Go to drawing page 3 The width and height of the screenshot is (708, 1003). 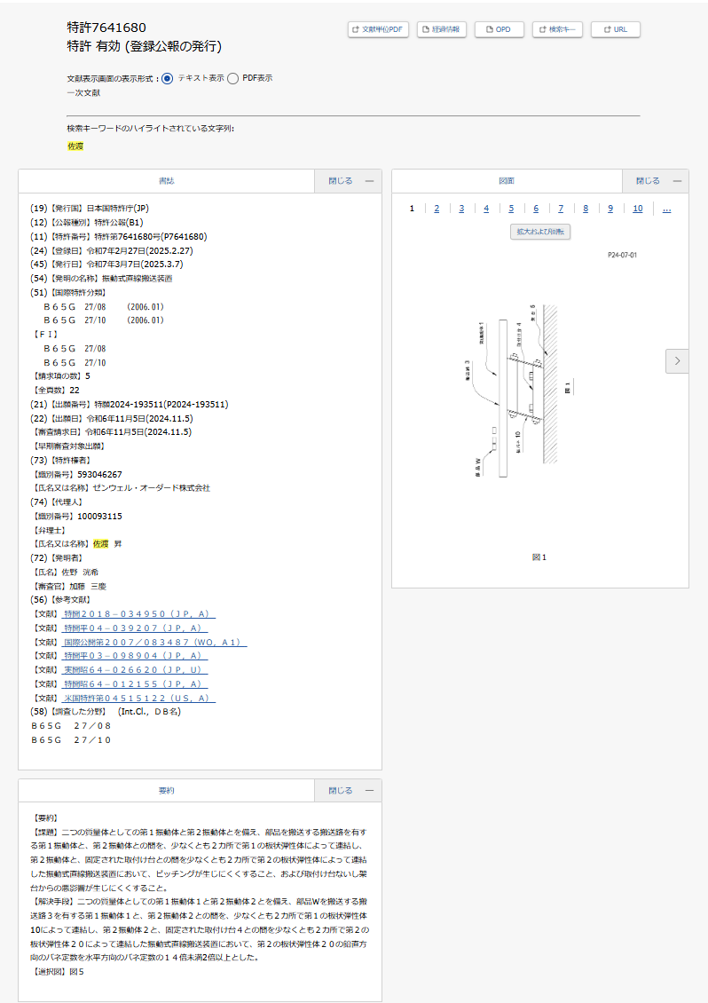click(x=461, y=209)
